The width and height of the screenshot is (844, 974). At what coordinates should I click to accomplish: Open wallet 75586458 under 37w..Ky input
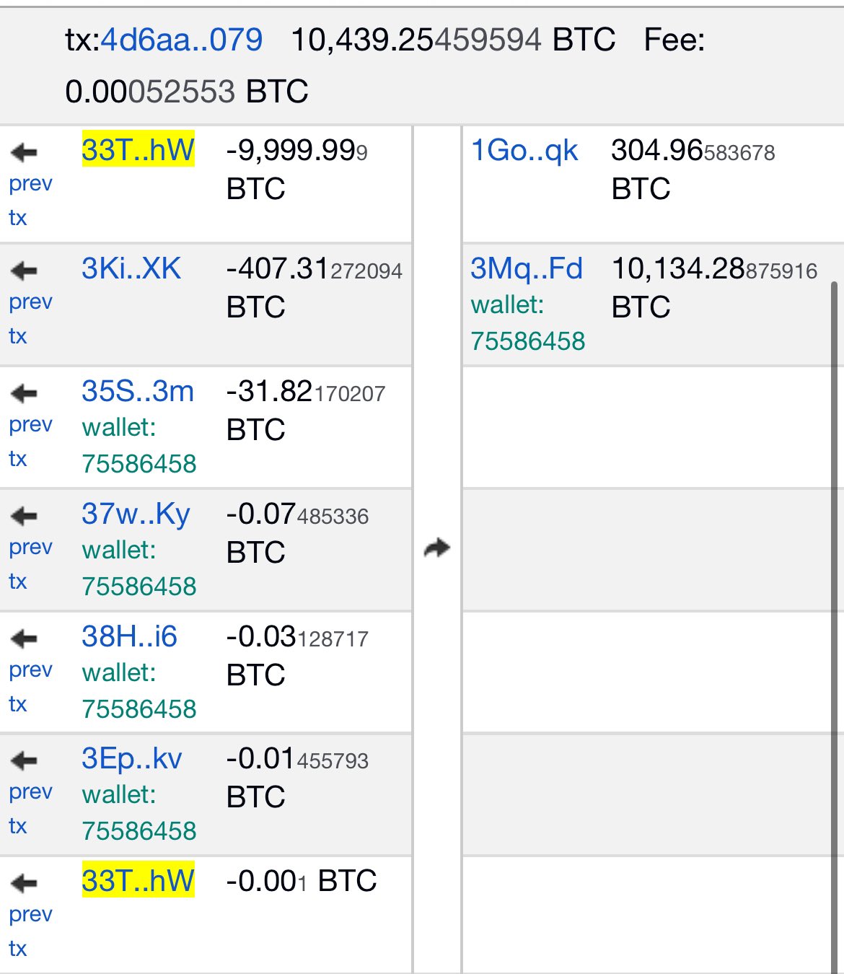click(139, 586)
